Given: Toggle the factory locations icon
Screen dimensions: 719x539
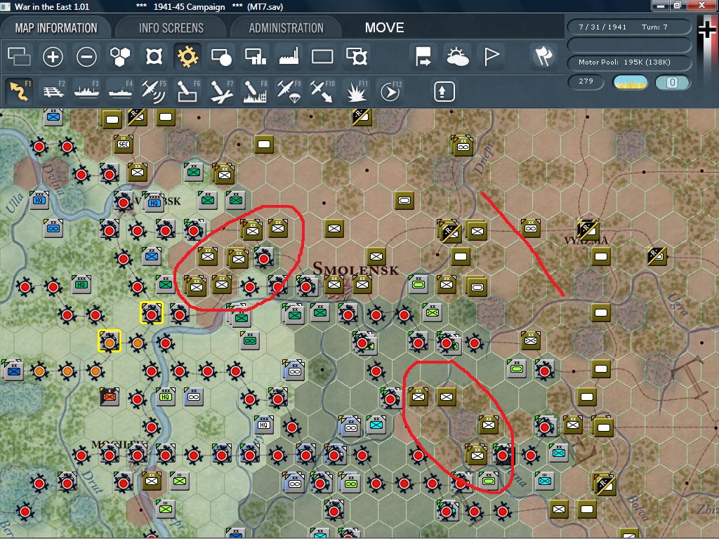Looking at the screenshot, I should 289,57.
